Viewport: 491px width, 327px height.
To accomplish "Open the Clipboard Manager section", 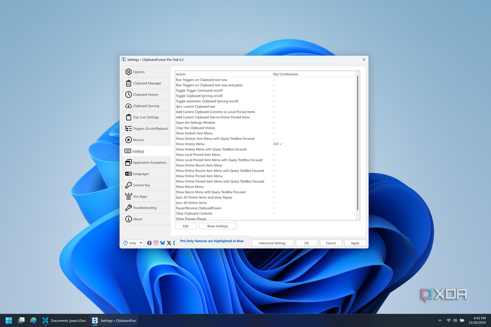I will 146,83.
